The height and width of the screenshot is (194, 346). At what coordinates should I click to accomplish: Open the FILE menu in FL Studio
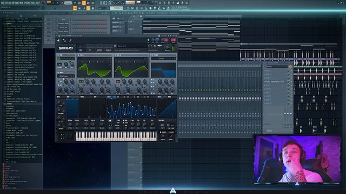pos(3,3)
